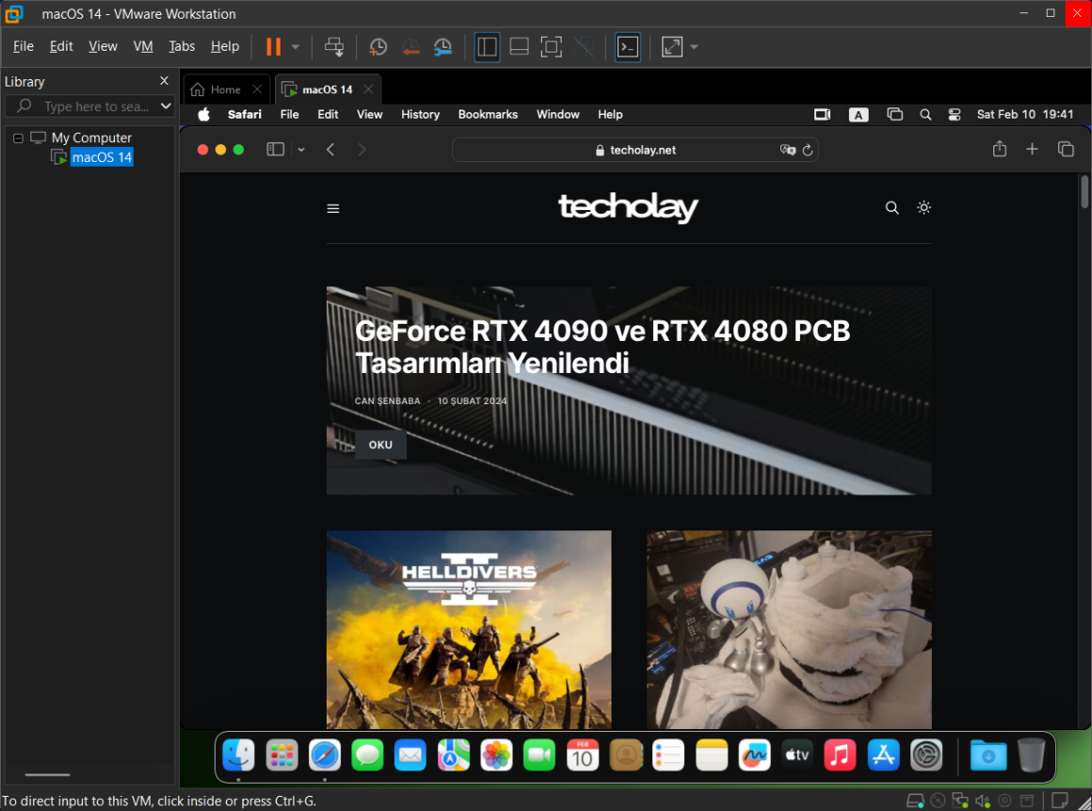Open a new Safari tab
1092x811 pixels.
(x=1032, y=149)
